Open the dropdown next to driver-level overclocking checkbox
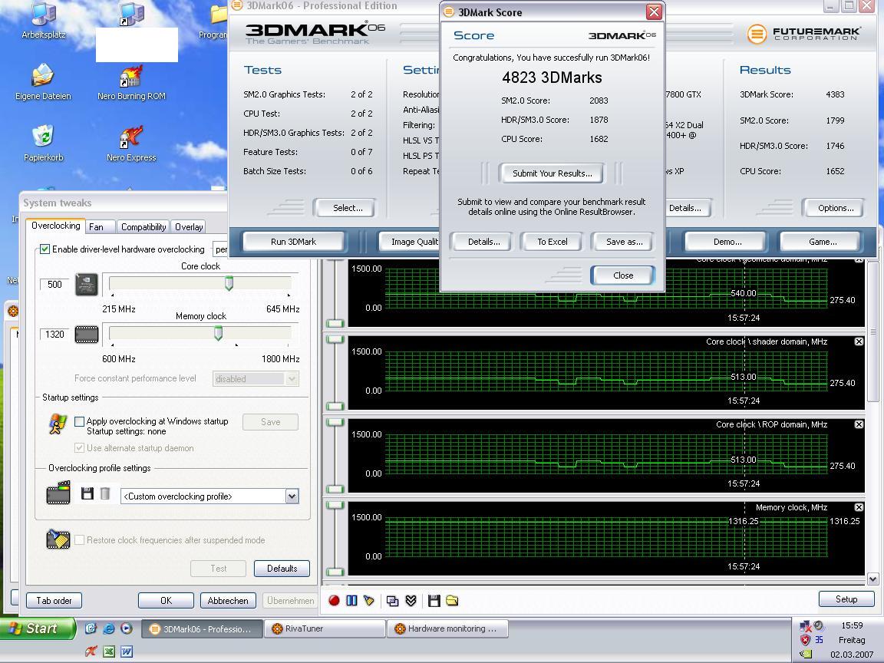Viewport: 884px width, 663px height. coord(220,249)
